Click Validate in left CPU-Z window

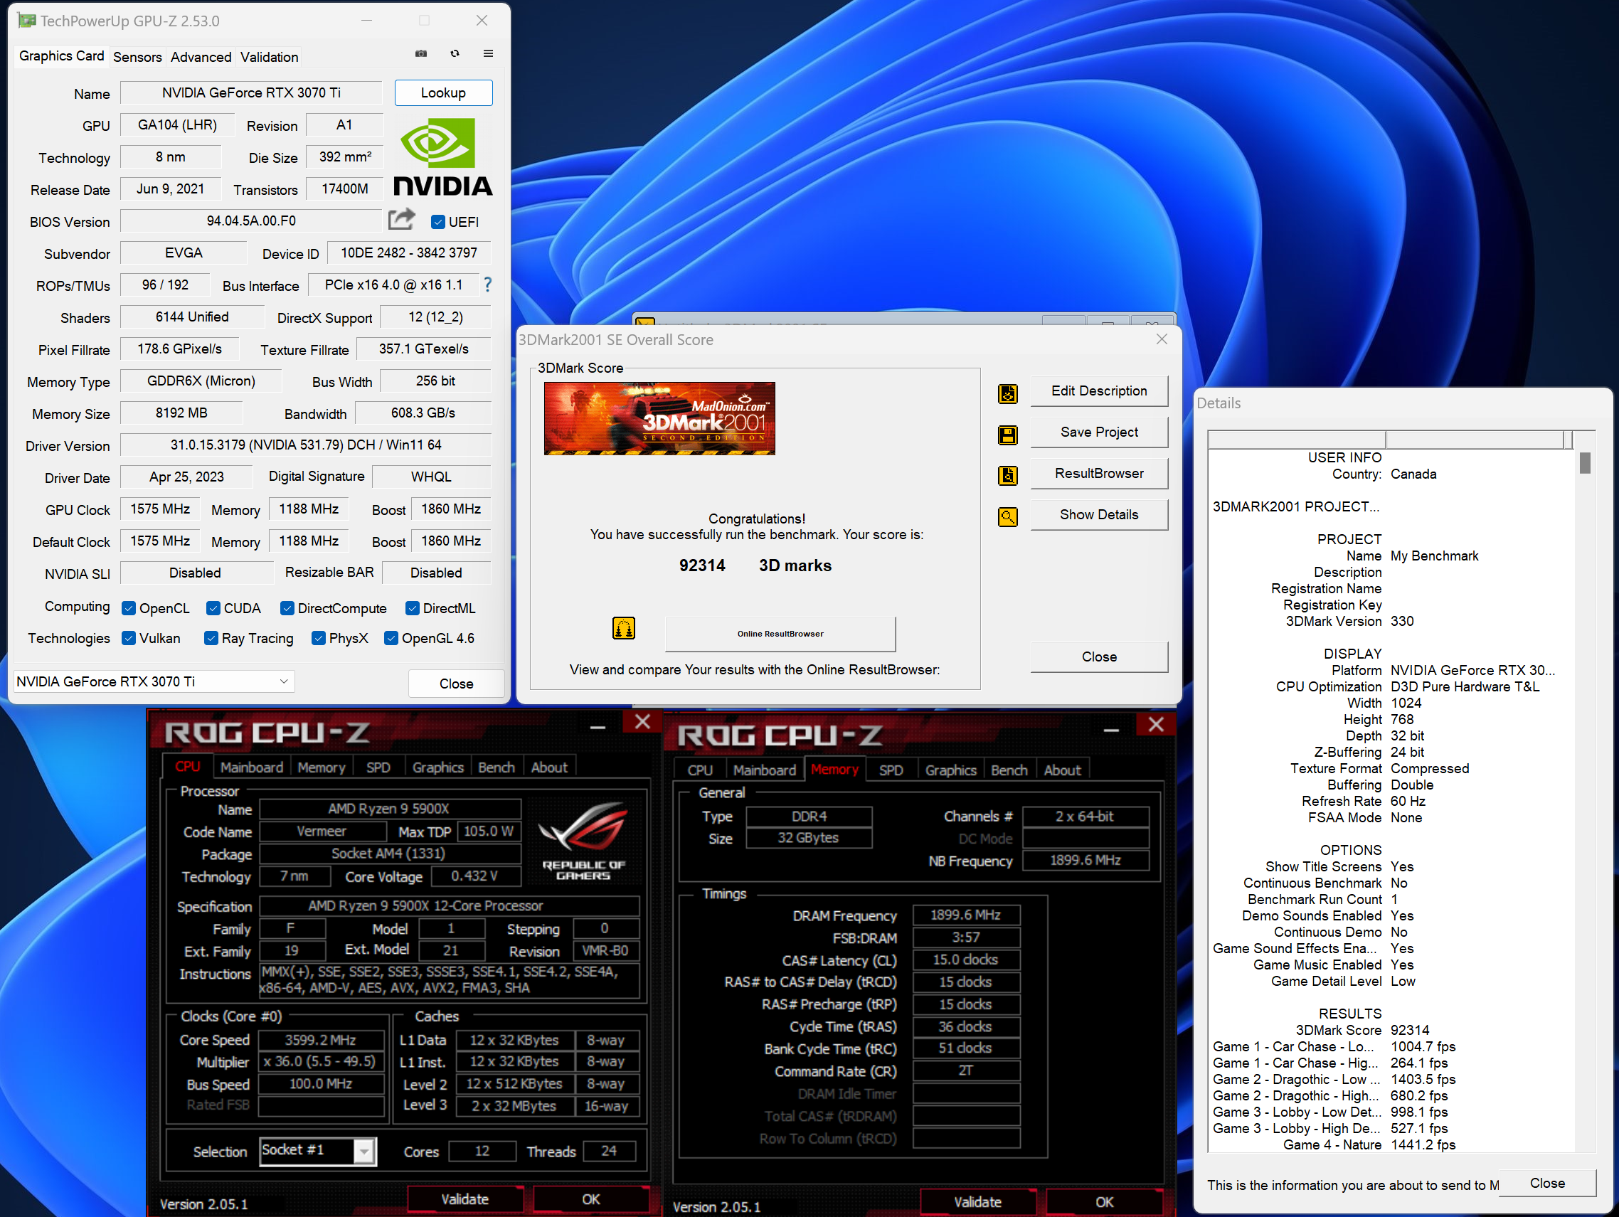pyautogui.click(x=465, y=1199)
